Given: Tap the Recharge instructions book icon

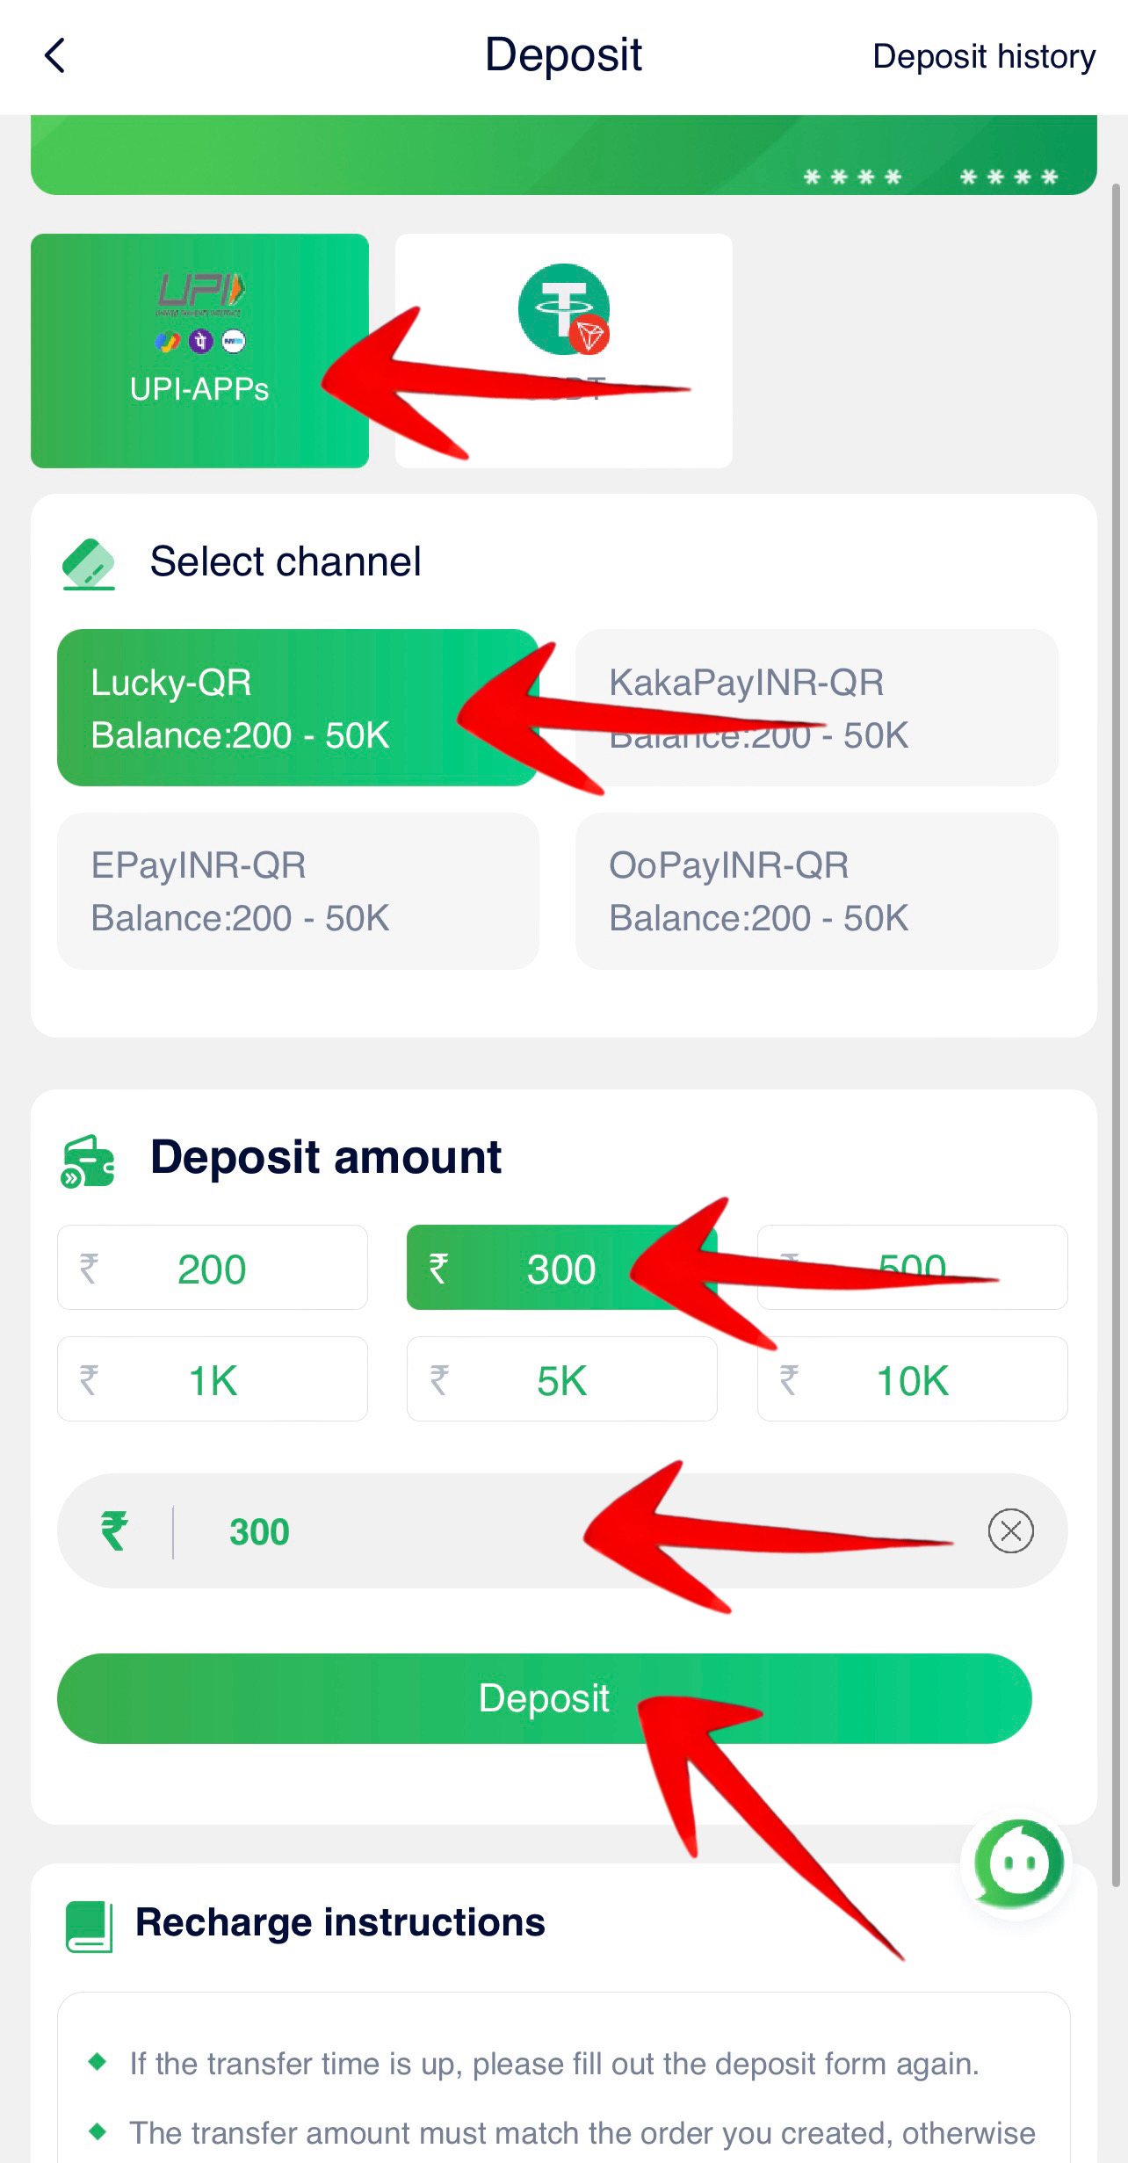Looking at the screenshot, I should pos(89,1926).
